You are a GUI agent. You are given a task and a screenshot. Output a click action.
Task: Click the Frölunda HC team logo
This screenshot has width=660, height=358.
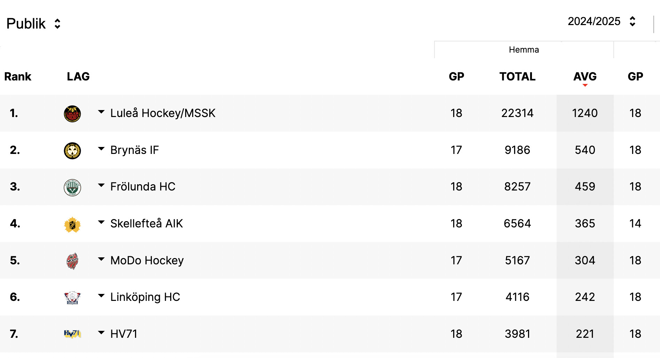coord(72,187)
